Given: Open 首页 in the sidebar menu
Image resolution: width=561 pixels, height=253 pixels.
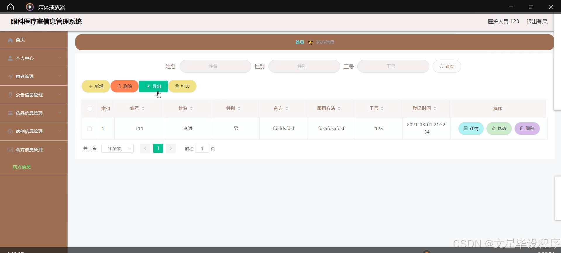Looking at the screenshot, I should (x=34, y=40).
